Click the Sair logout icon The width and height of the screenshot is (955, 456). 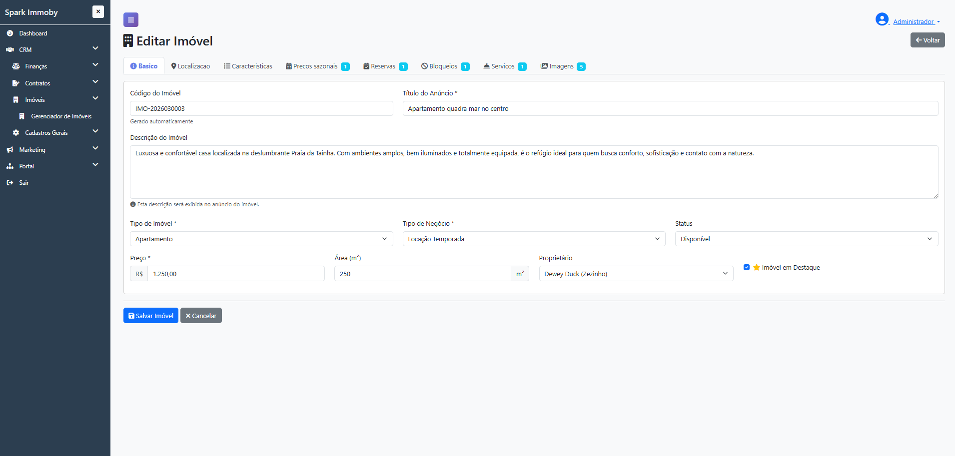pyautogui.click(x=10, y=183)
